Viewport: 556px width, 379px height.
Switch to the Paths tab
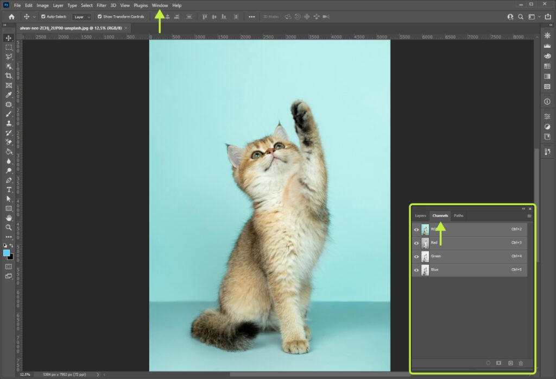(458, 216)
